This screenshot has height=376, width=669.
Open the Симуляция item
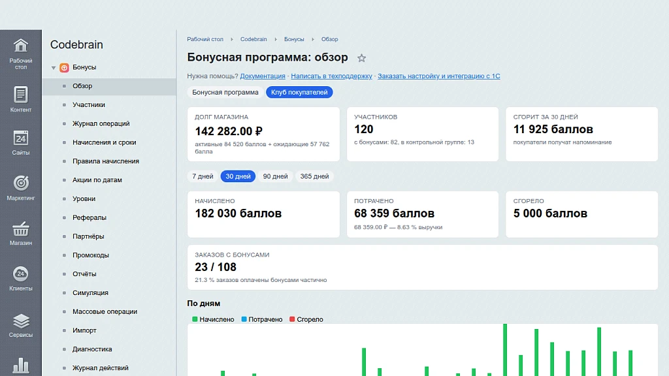(x=90, y=292)
